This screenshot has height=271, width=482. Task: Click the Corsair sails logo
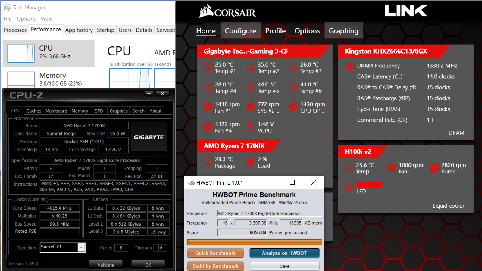point(206,11)
